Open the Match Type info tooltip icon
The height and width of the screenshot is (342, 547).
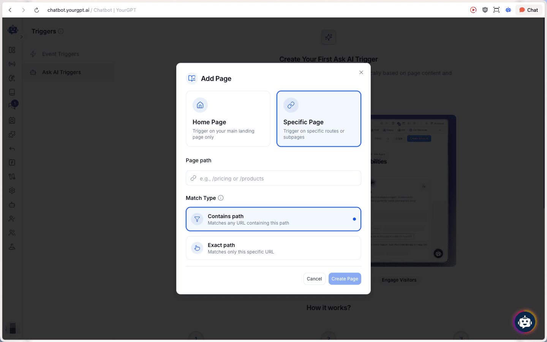coord(221,198)
